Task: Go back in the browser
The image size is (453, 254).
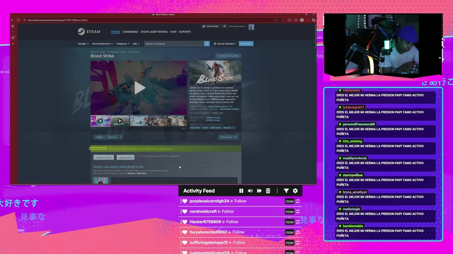Action: 13,20
